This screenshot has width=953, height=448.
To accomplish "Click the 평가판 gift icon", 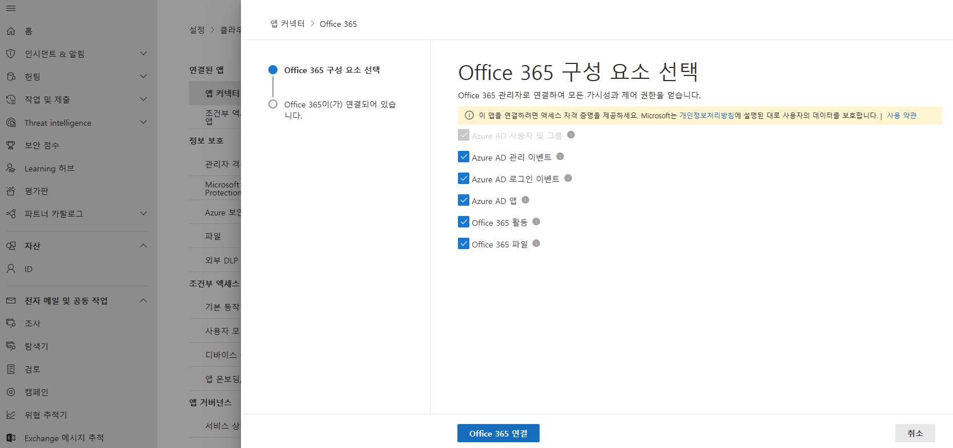I will pyautogui.click(x=11, y=191).
